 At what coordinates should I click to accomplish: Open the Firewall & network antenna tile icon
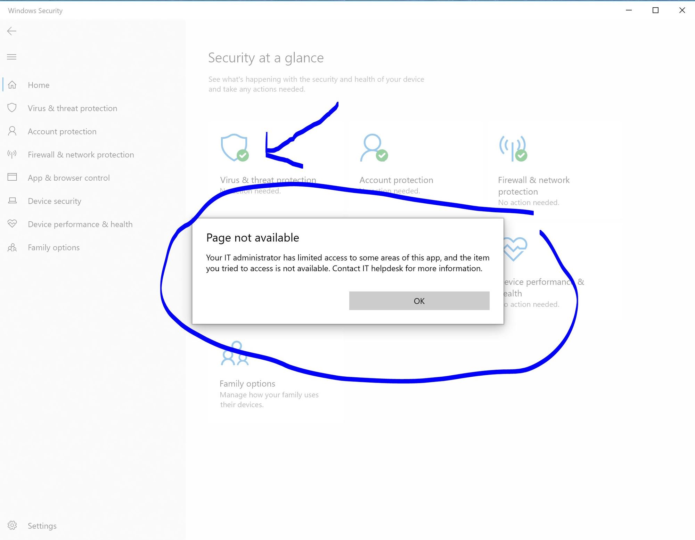pyautogui.click(x=513, y=148)
